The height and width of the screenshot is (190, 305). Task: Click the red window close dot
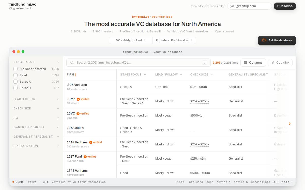click(14, 52)
